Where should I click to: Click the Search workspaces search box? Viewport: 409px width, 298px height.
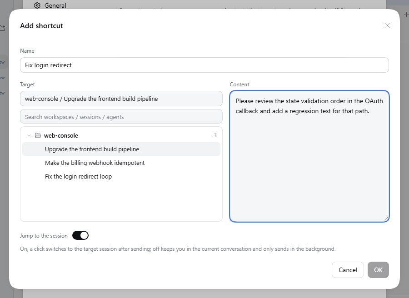pos(121,117)
